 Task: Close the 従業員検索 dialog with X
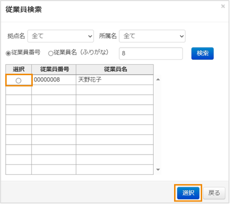click(223, 6)
